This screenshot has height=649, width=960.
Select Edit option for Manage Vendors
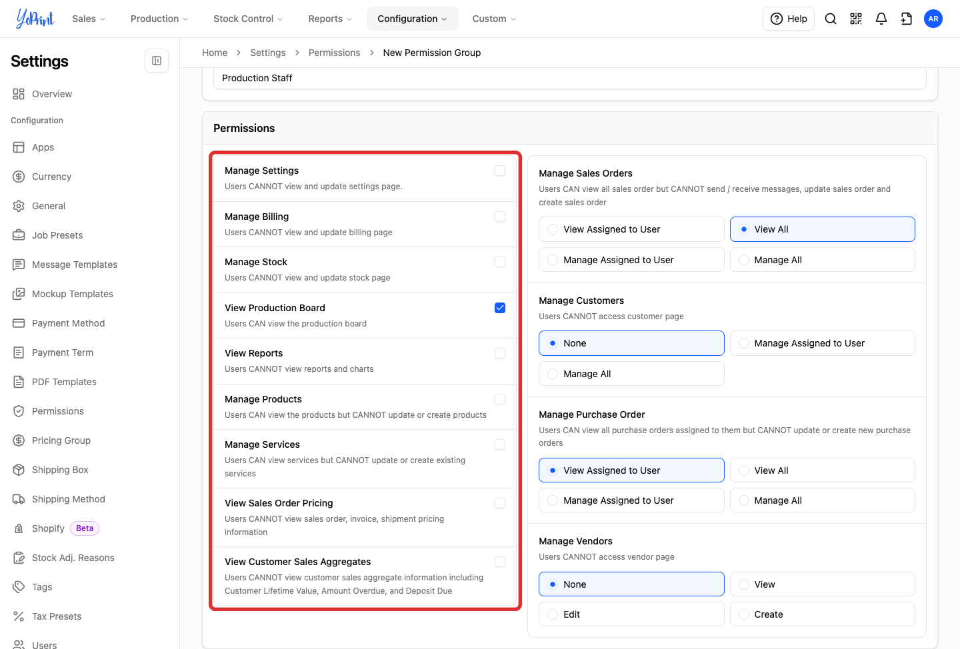pos(631,614)
